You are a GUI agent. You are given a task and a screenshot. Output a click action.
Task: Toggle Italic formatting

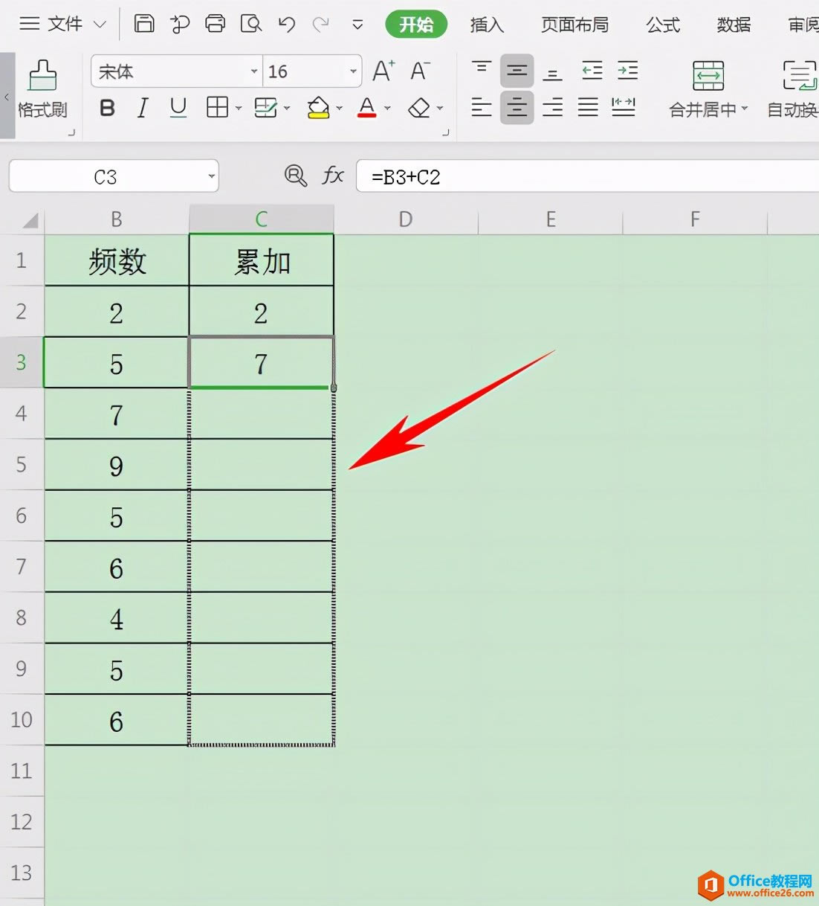point(143,109)
